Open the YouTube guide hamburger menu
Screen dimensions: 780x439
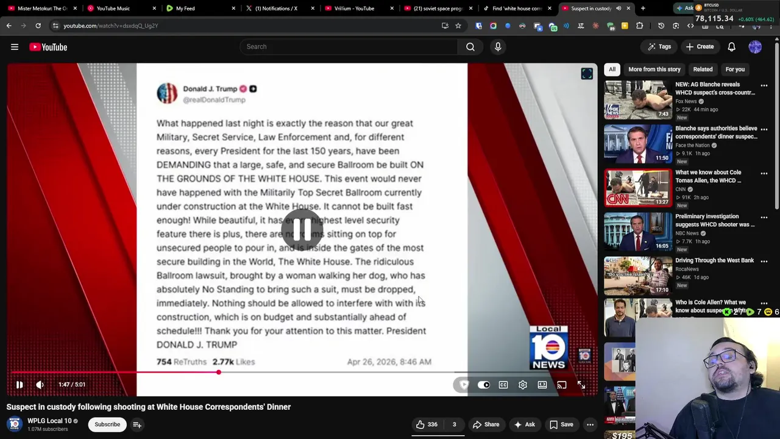15,47
